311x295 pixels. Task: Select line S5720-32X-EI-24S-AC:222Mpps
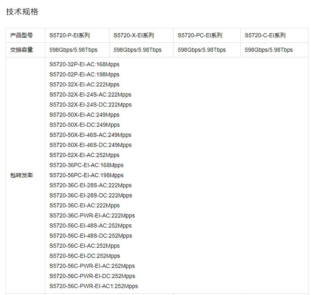[x=90, y=95]
